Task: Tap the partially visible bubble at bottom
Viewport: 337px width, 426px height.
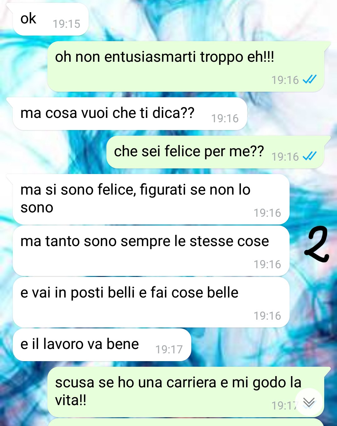Action: tap(186, 422)
